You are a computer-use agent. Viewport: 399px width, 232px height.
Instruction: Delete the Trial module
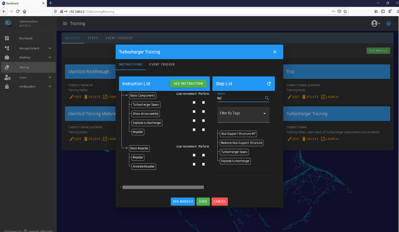[x=310, y=97]
